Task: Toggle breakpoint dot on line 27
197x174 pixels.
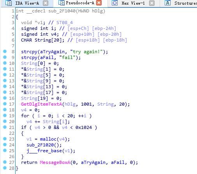Action: click(5, 162)
